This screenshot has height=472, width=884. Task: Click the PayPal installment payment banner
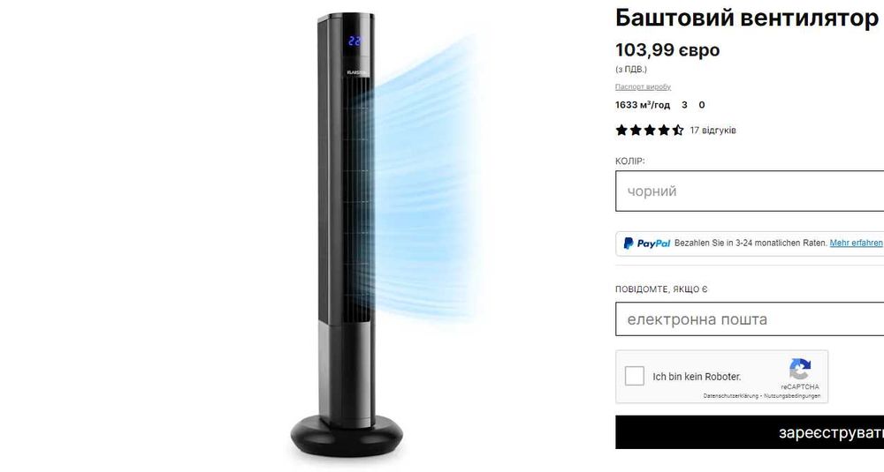click(750, 243)
